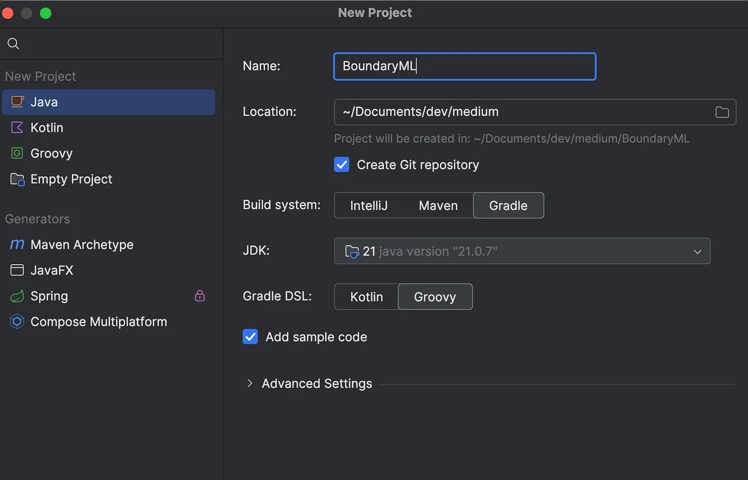The height and width of the screenshot is (480, 748).
Task: Choose IntelliJ build system
Action: 369,206
